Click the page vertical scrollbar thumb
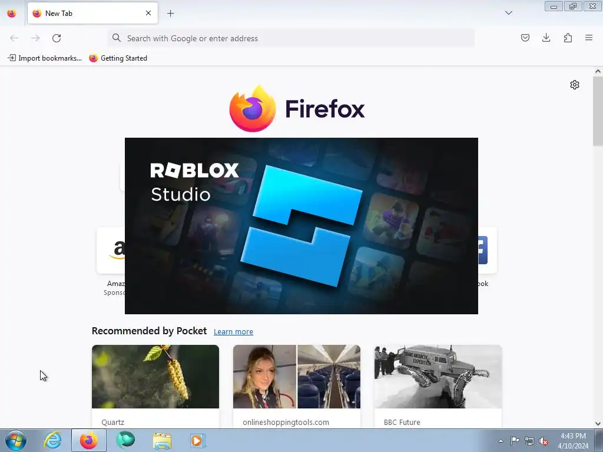This screenshot has width=603, height=452. coord(598,111)
